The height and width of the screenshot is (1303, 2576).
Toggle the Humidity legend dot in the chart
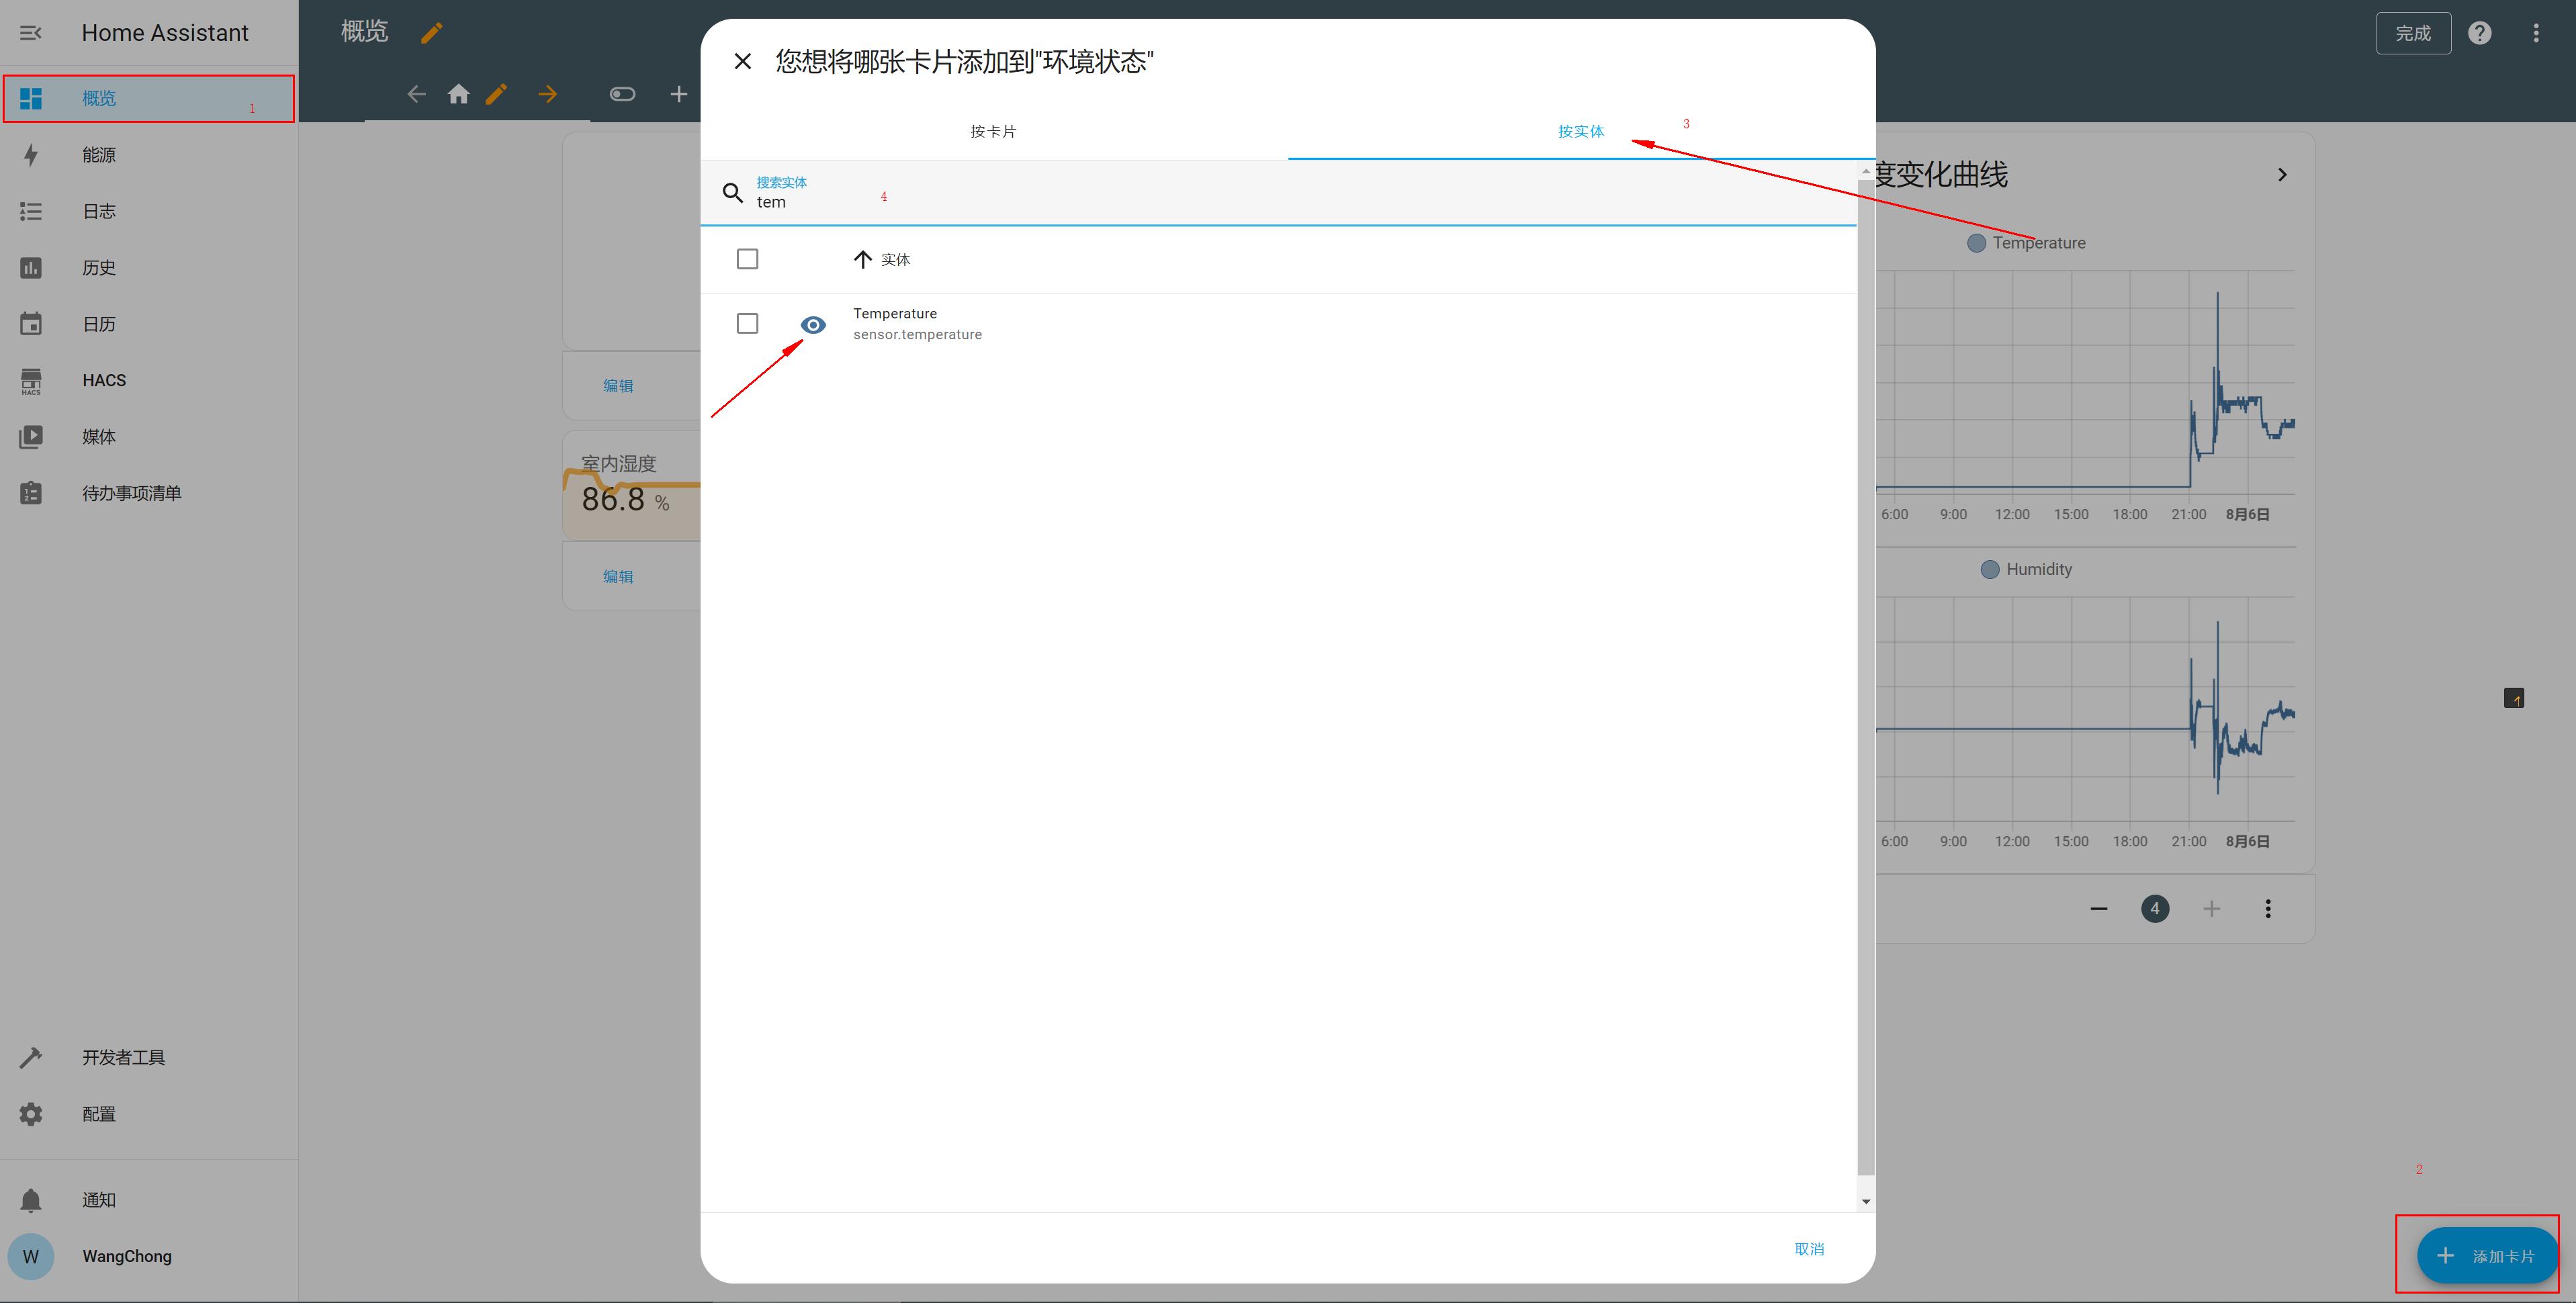tap(1989, 569)
